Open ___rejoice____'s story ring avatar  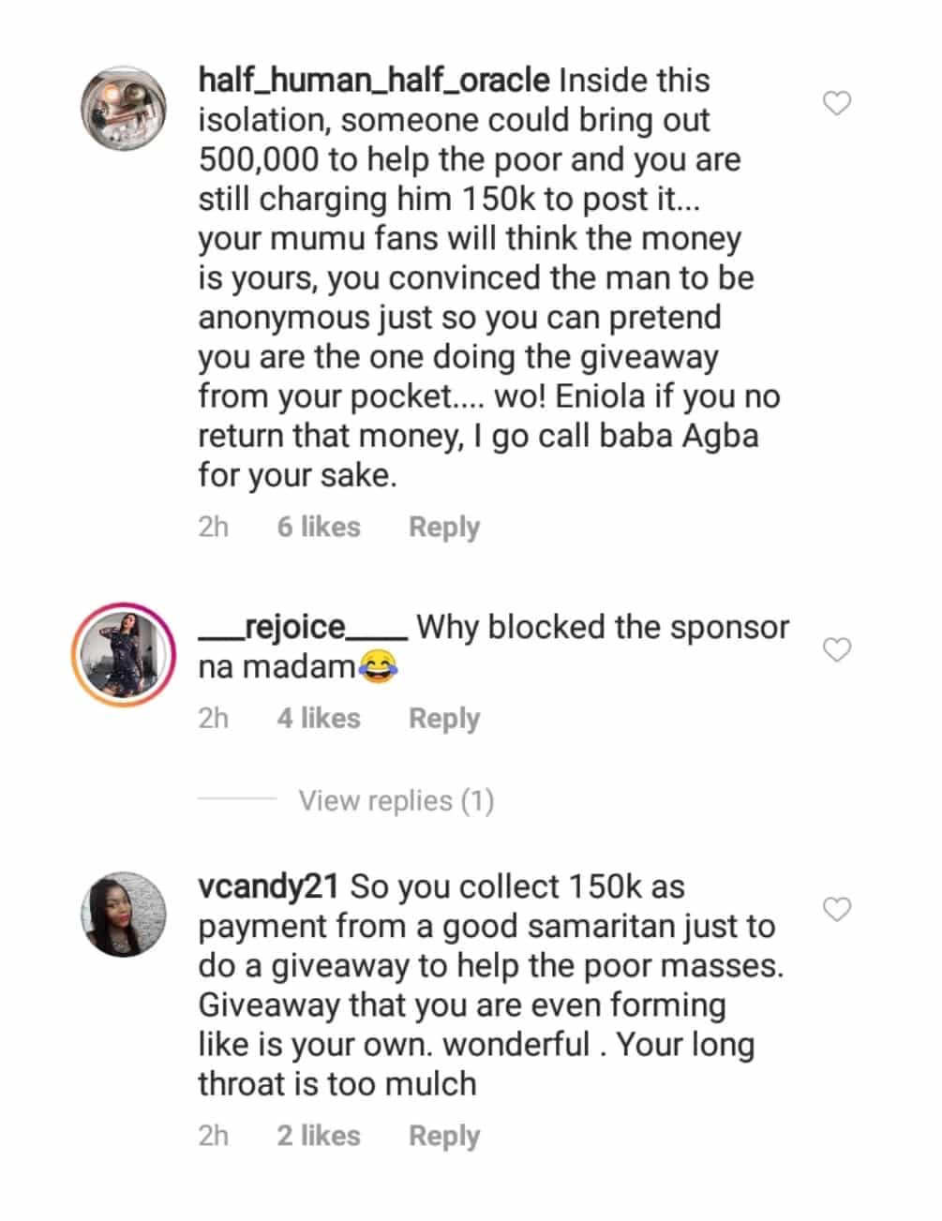tap(124, 654)
